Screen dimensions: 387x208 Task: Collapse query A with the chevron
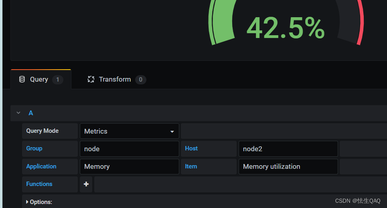coord(18,113)
